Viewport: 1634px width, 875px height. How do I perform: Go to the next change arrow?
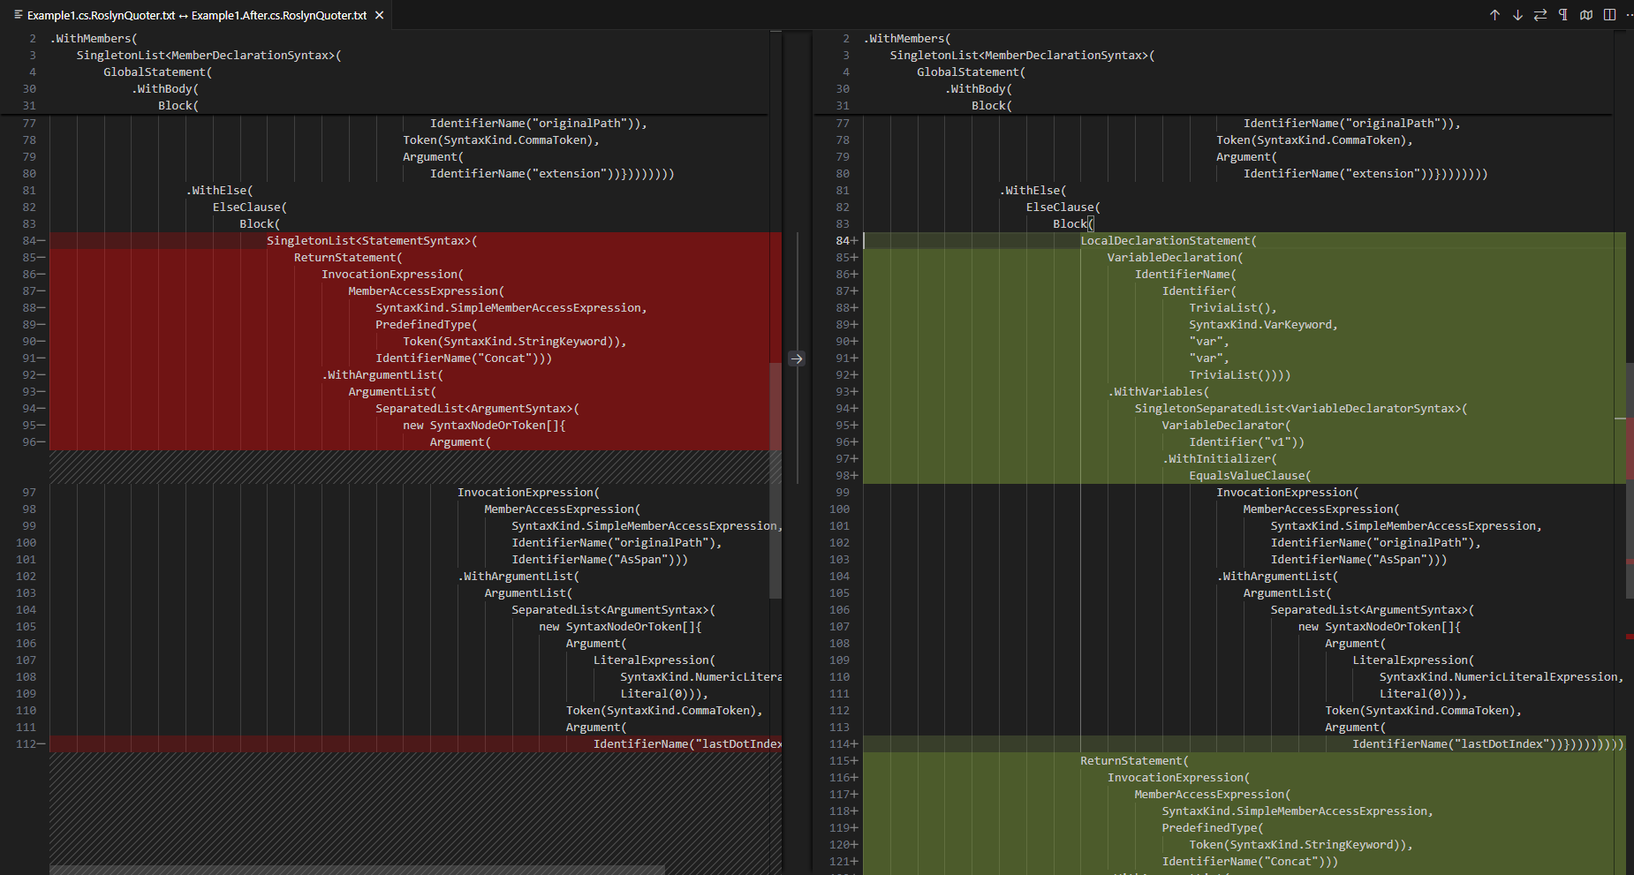[1517, 15]
